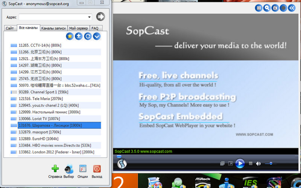This screenshot has width=301, height=188.
Task: Select 129999. Настольный теннис [3000k]
Action: coord(59,112)
